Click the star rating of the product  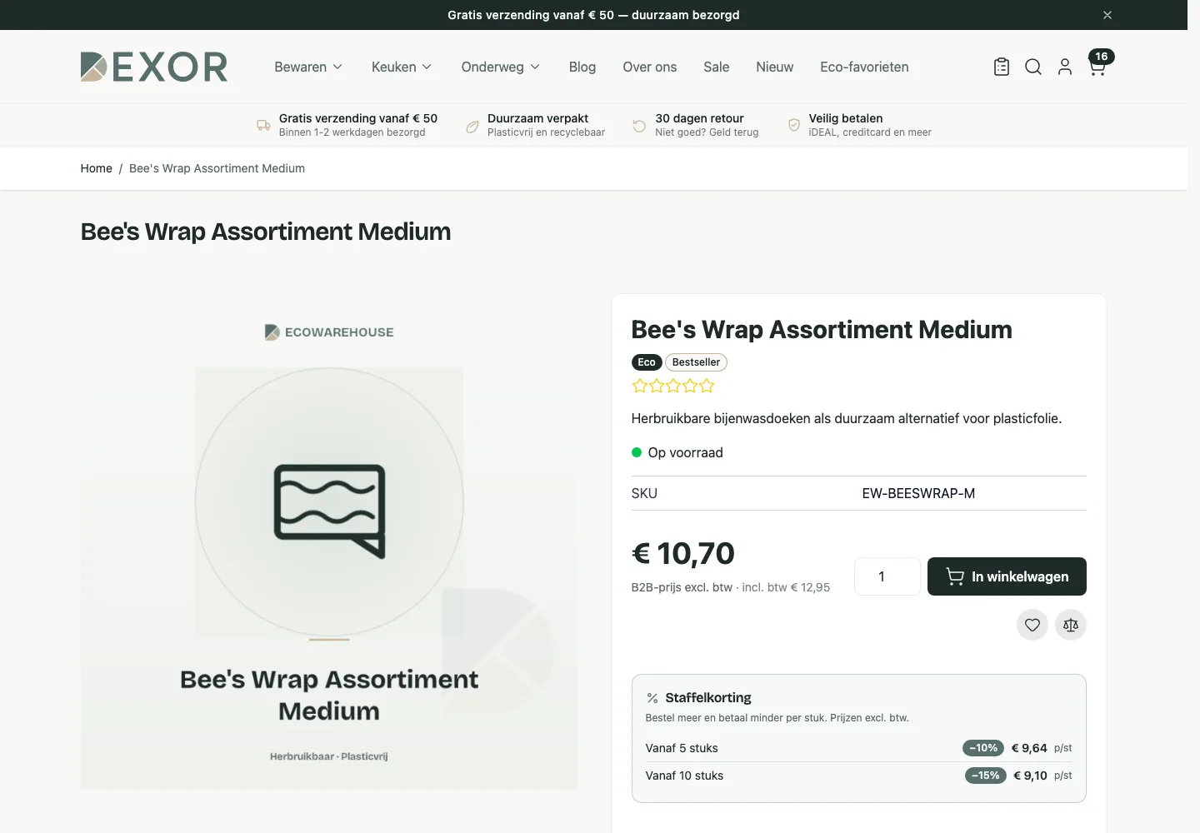(673, 386)
